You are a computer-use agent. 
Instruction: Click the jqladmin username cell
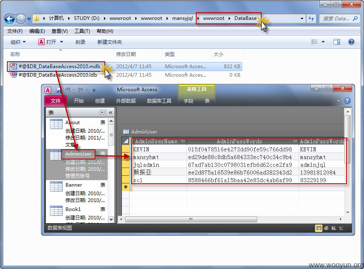click(159, 165)
